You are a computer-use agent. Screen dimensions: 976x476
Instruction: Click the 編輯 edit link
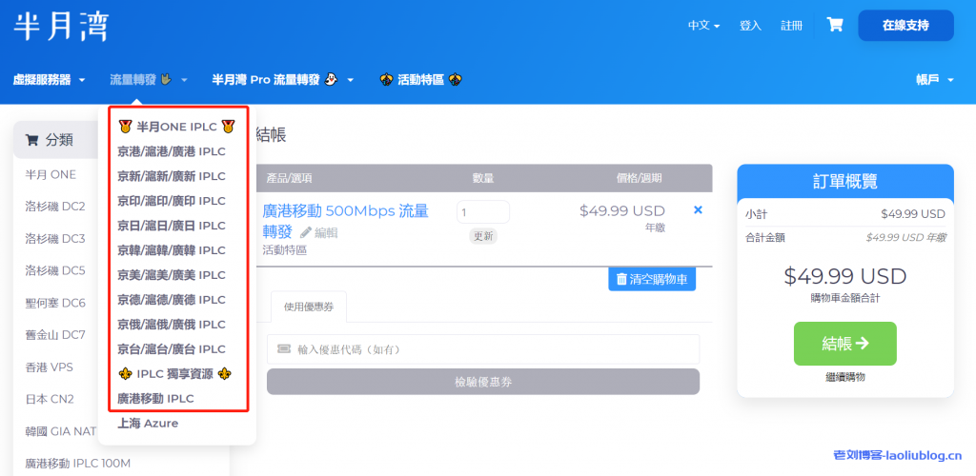click(326, 232)
